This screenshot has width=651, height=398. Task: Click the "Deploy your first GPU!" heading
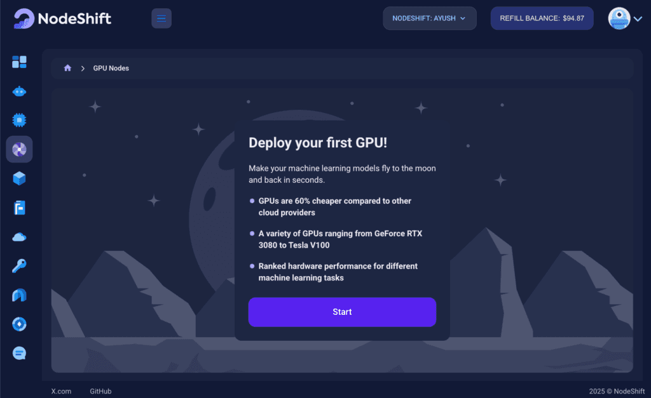point(318,143)
